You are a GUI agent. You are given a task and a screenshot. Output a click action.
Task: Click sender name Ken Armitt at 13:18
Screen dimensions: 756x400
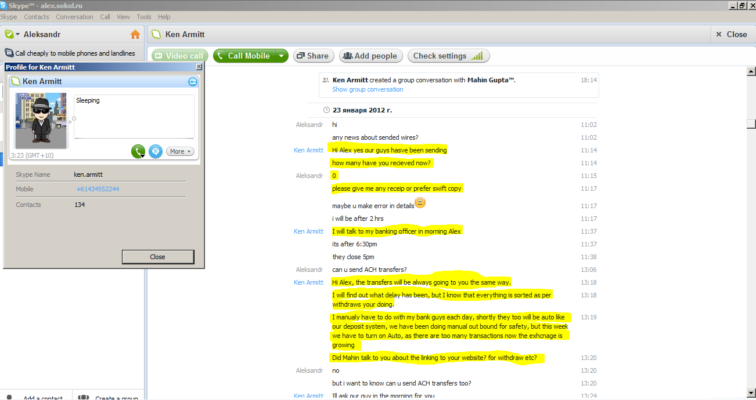[x=308, y=282]
